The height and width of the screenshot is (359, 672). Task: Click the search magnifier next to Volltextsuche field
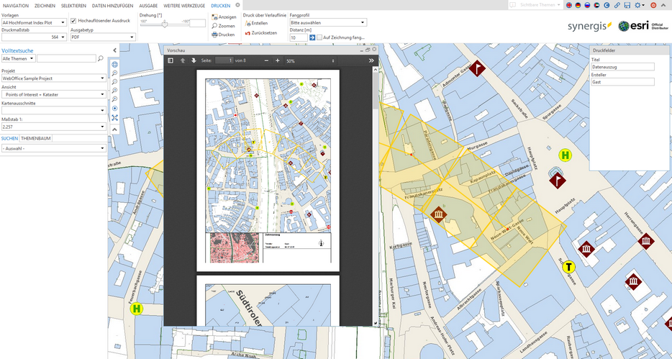tap(101, 59)
